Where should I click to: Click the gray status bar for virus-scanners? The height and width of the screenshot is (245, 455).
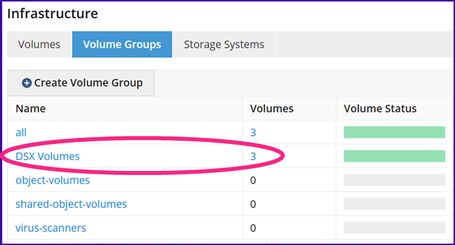[x=394, y=228]
